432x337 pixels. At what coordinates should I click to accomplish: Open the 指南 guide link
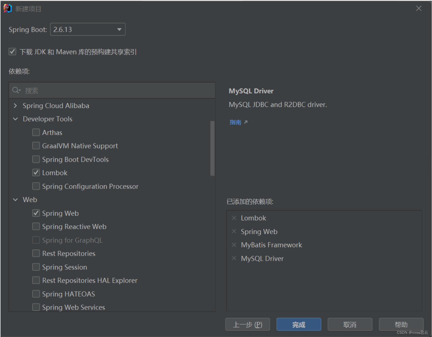(235, 122)
